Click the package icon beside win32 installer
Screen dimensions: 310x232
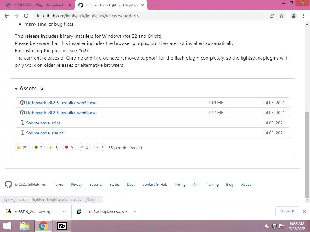click(x=22, y=103)
